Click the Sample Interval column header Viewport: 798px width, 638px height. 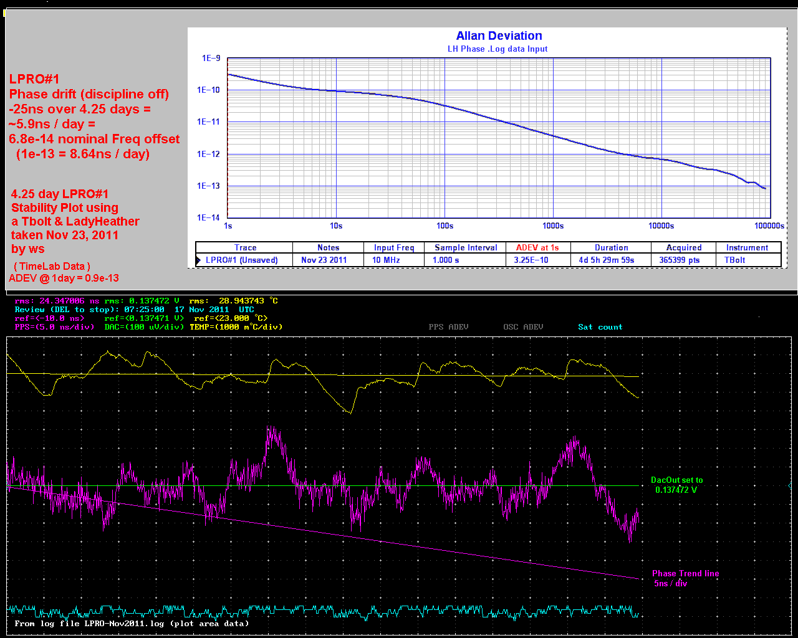coord(466,248)
